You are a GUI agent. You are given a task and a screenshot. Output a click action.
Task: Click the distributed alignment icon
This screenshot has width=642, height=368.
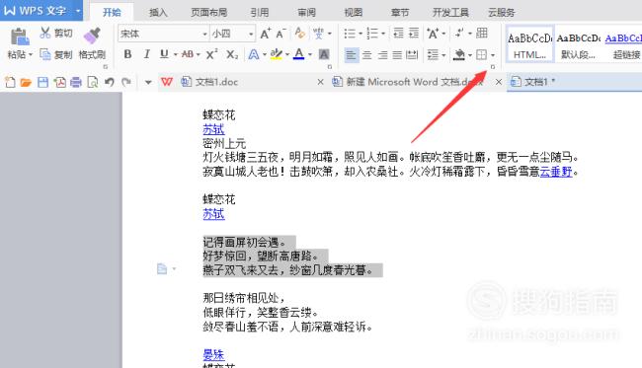tap(412, 54)
